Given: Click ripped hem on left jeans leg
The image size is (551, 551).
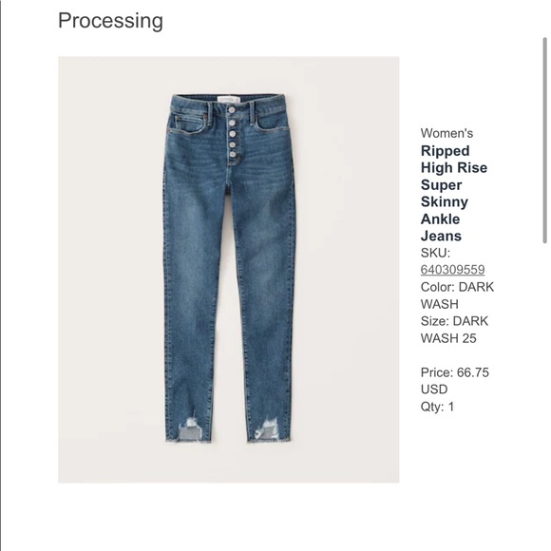Looking at the screenshot, I should click(x=190, y=429).
